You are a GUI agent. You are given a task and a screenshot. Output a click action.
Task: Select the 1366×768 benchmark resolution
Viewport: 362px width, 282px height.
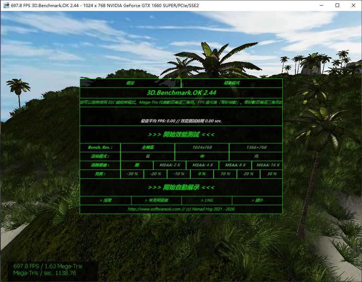[x=256, y=147]
